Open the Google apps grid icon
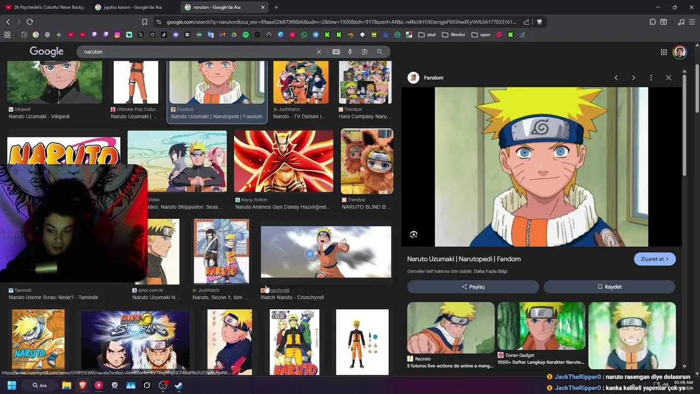The image size is (700, 394). point(663,52)
